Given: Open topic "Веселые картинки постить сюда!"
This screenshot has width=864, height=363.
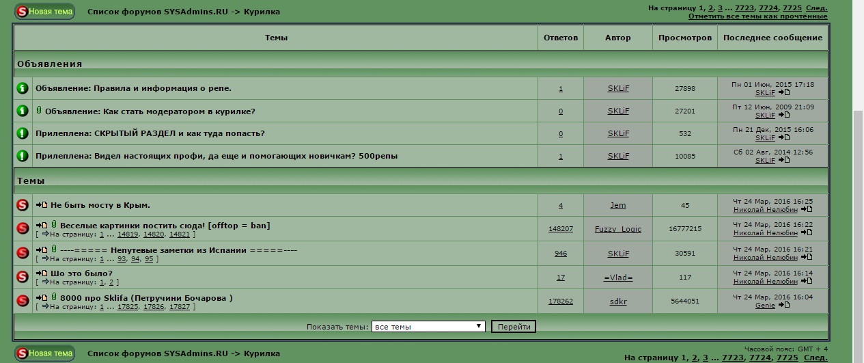Looking at the screenshot, I should point(165,226).
